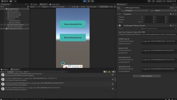Screen dimensions: 177x100
Task: Expand the DontDestroyOnLoad scene
Action: [5, 29]
